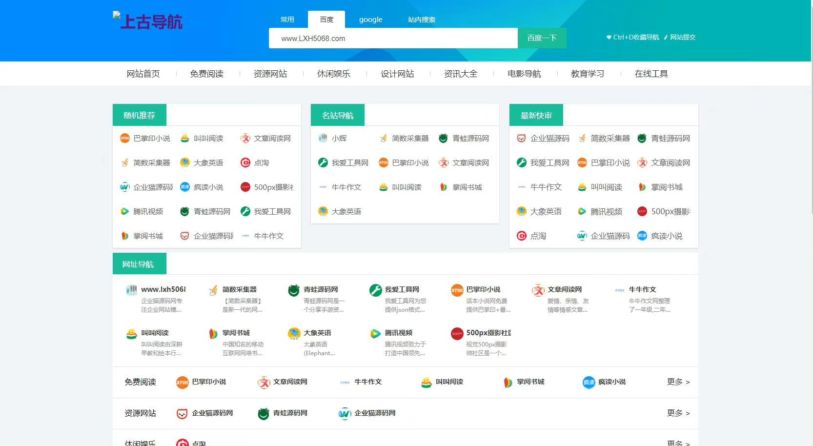Focus the www.LXH5068.com search field

393,38
